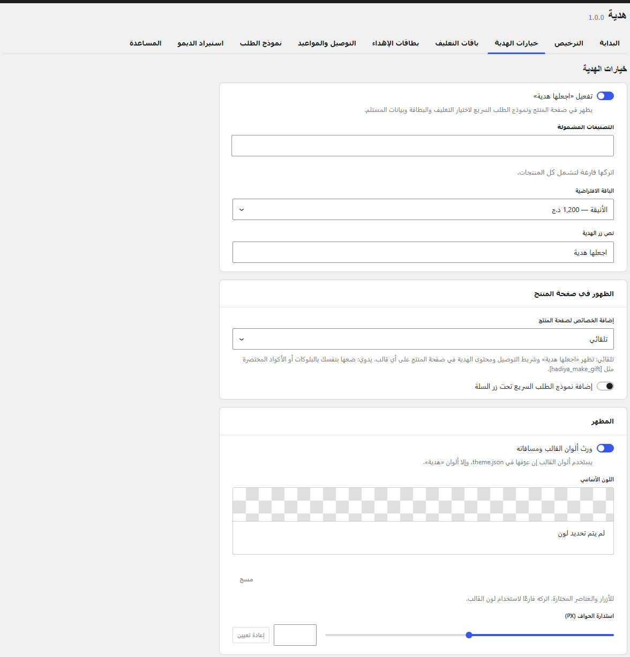The image size is (630, 657).
Task: Open the الباقة الافتراضية dropdown
Action: coord(423,209)
